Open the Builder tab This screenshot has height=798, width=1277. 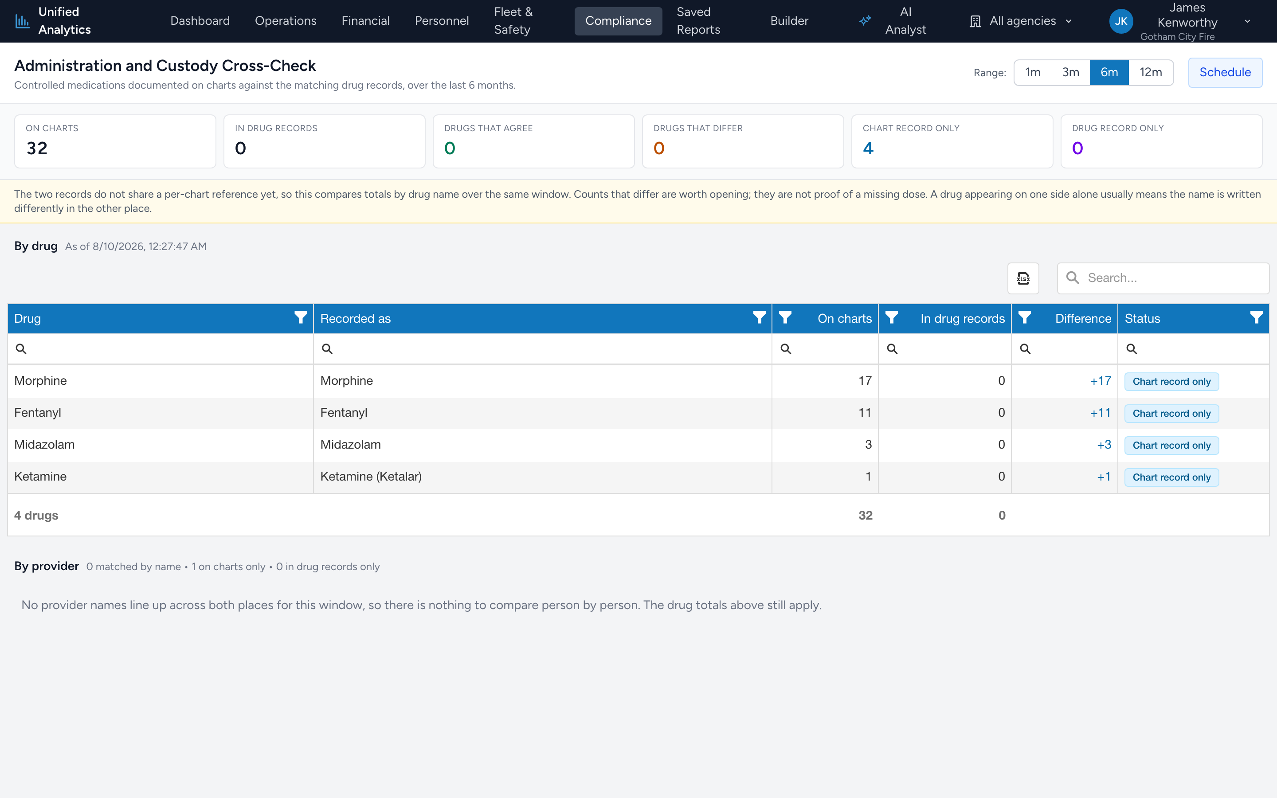tap(789, 21)
